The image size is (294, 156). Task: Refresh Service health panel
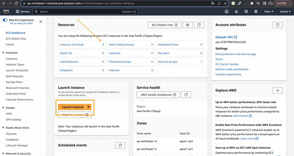point(186,95)
